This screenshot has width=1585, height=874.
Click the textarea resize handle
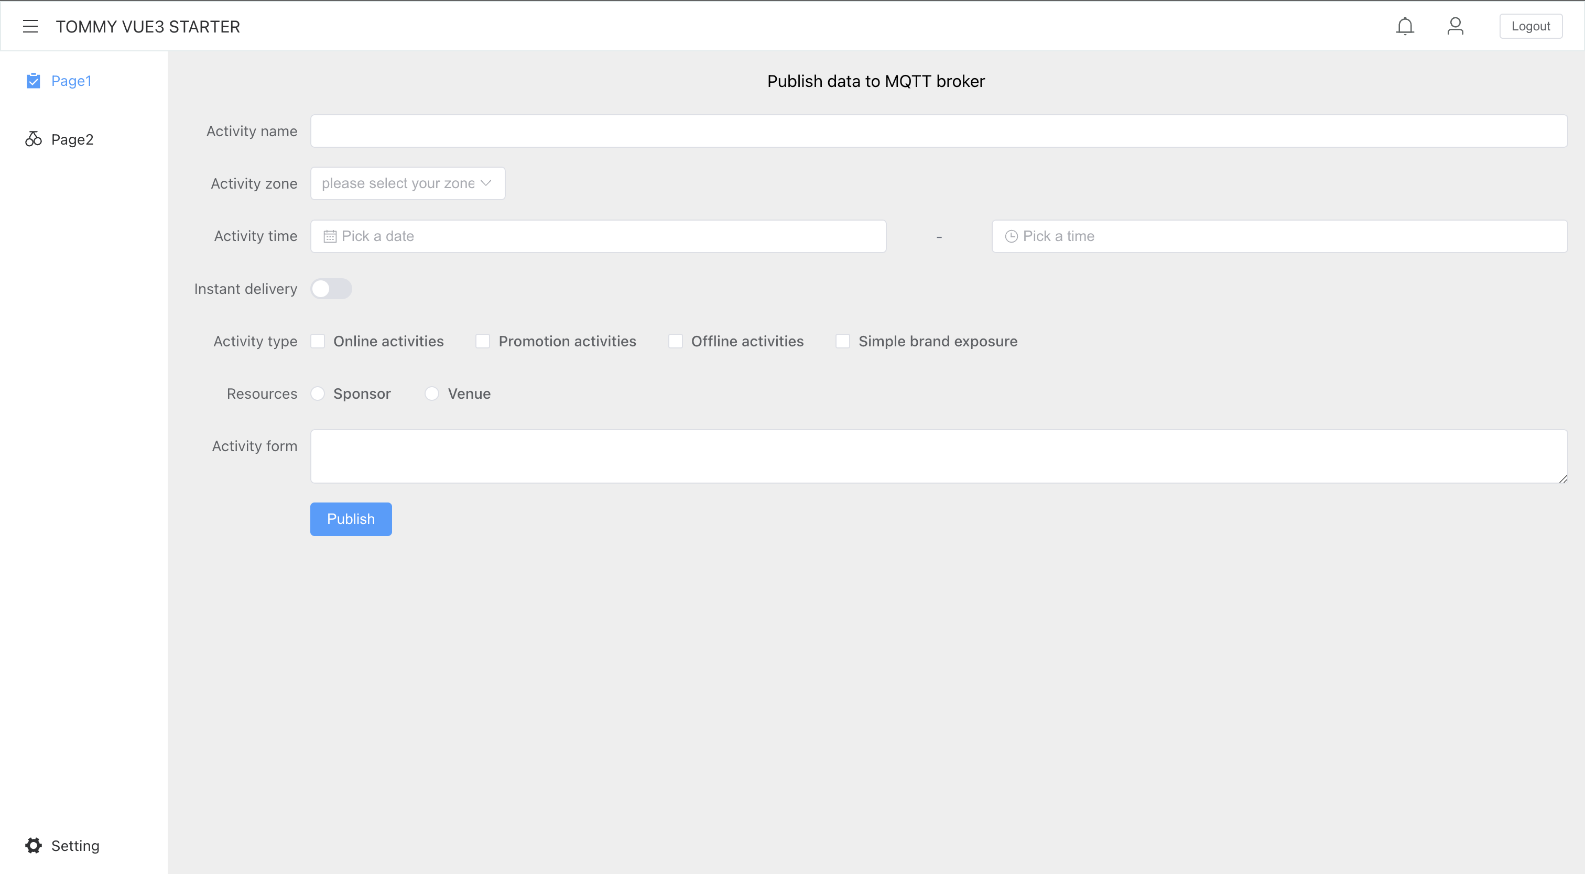[x=1563, y=478]
